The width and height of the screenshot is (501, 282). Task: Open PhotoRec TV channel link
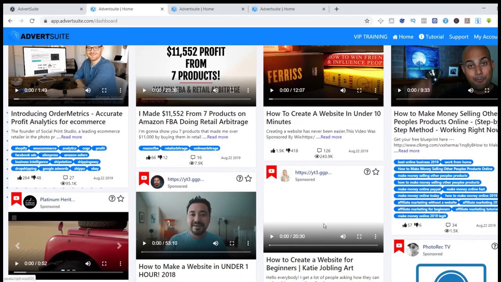point(436,247)
